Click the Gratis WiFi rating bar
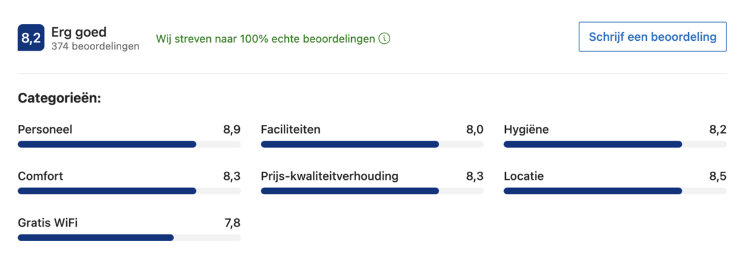The height and width of the screenshot is (256, 742). tap(129, 237)
